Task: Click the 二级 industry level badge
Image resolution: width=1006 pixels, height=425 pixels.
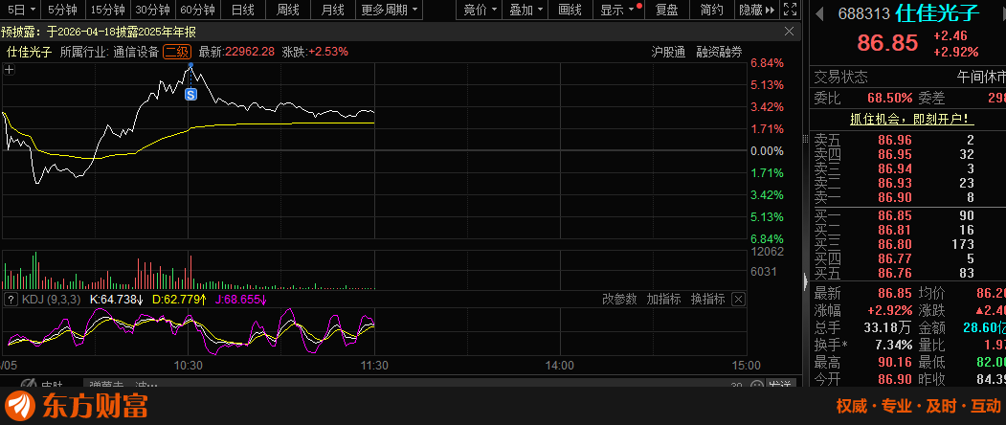Action: [178, 52]
